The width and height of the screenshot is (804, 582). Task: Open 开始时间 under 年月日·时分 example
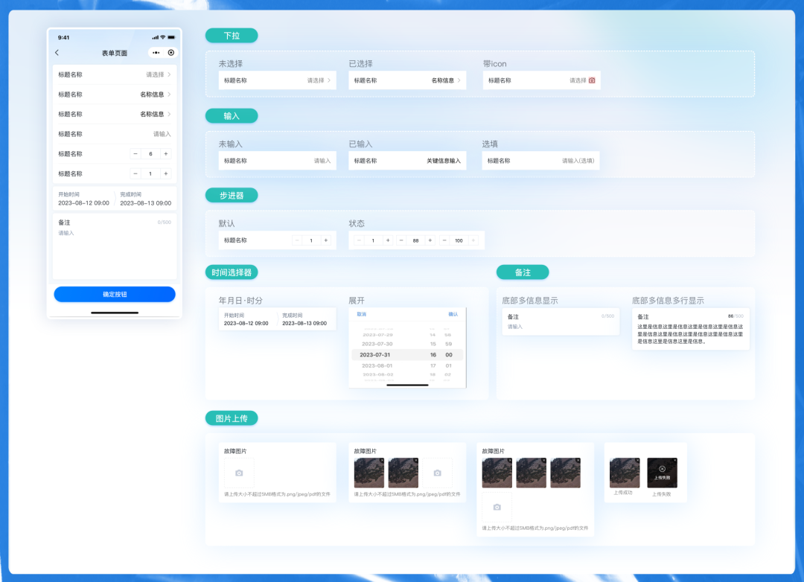(246, 319)
